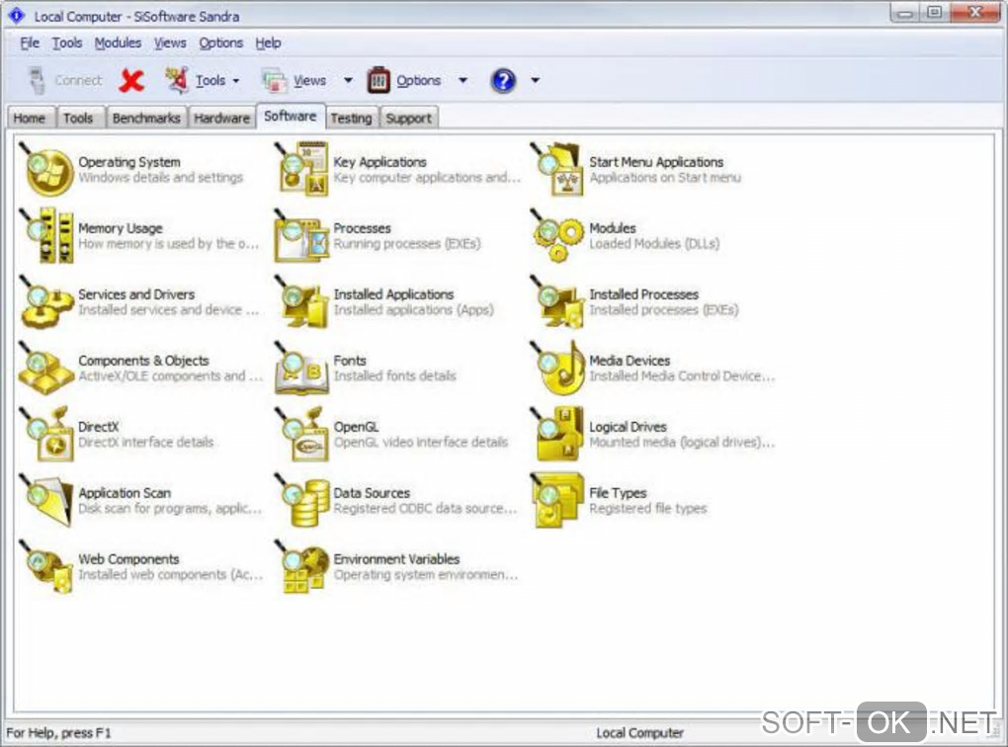
Task: Open the Installed Processes icon
Action: click(x=557, y=302)
